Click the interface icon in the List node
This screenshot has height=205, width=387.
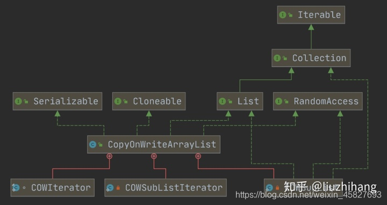click(222, 101)
